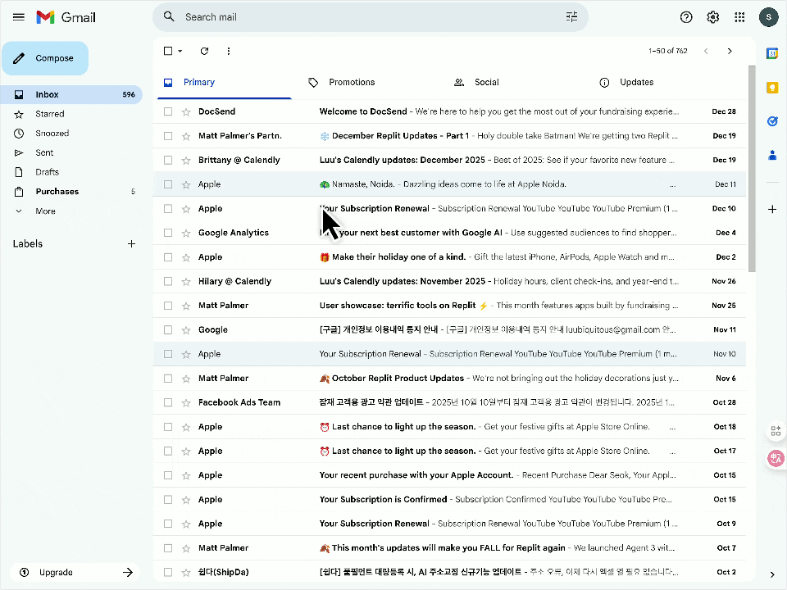Select the Brittany @ Calendly email checkbox
787x590 pixels.
[168, 160]
